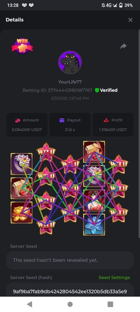
Task: Tap the red Profit icon
Action: coord(106,120)
